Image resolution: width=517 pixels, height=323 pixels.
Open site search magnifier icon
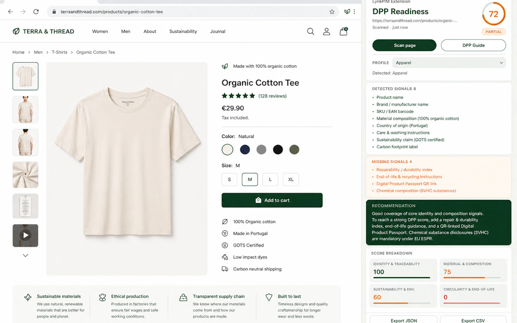311,31
